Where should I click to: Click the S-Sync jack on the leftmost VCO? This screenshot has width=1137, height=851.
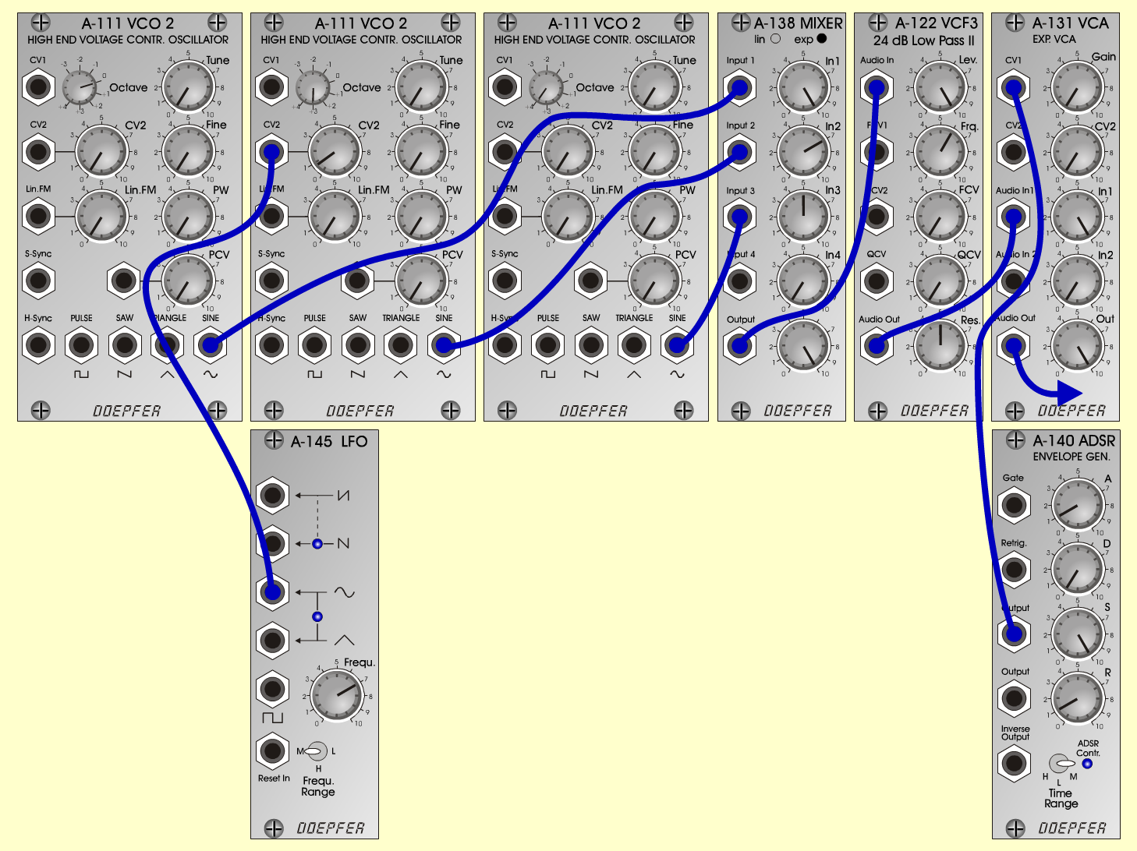pos(38,281)
